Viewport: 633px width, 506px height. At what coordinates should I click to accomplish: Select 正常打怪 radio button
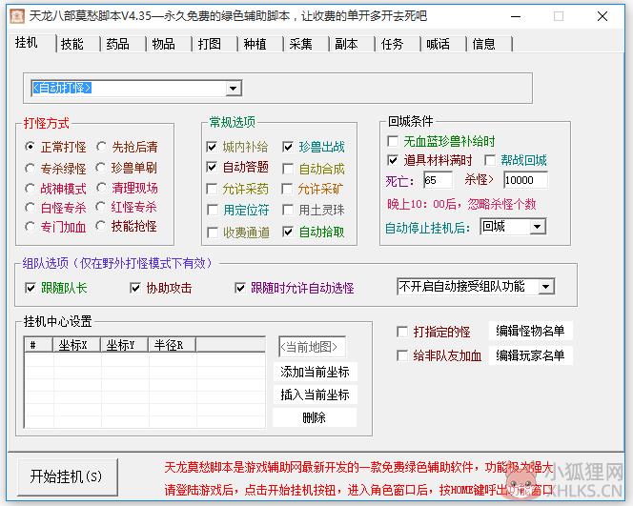tap(30, 147)
